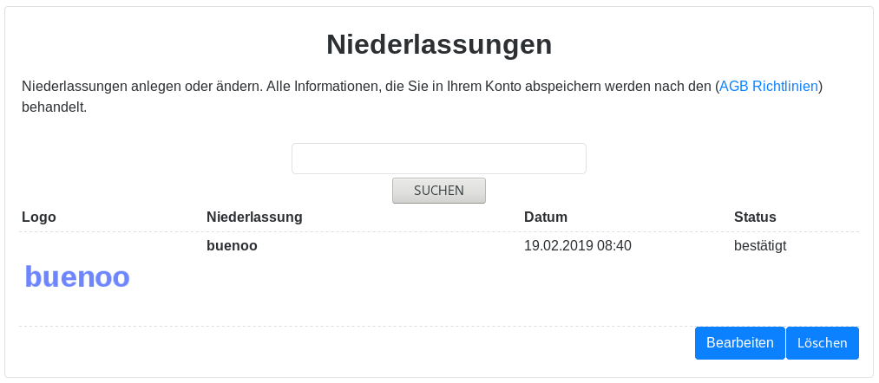The width and height of the screenshot is (879, 383).
Task: Open the AGB Richtlinien link
Action: point(769,87)
